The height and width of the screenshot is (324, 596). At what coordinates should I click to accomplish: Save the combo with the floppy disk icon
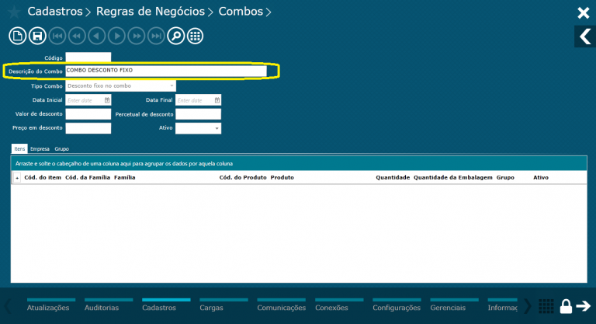coord(37,37)
